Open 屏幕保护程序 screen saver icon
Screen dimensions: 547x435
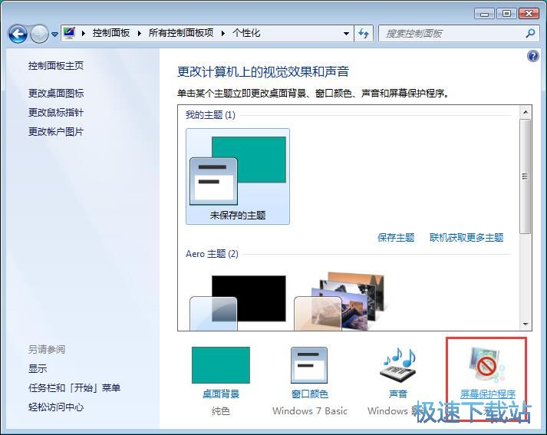point(486,365)
